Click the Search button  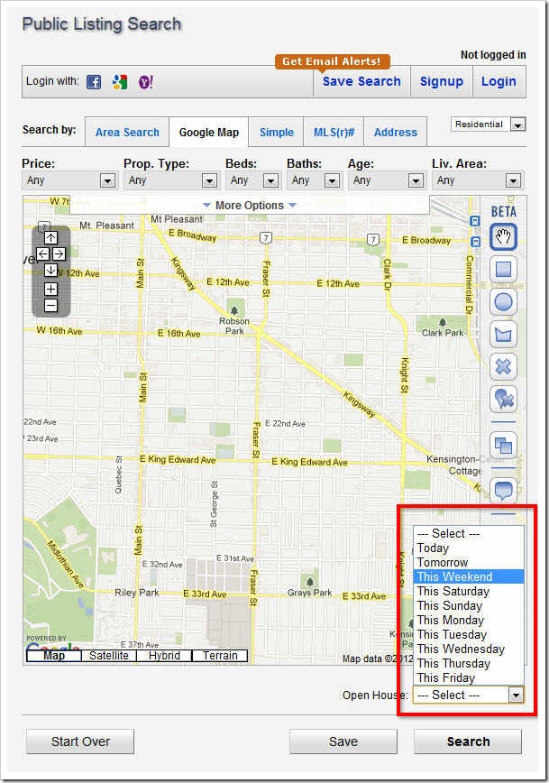pos(468,742)
